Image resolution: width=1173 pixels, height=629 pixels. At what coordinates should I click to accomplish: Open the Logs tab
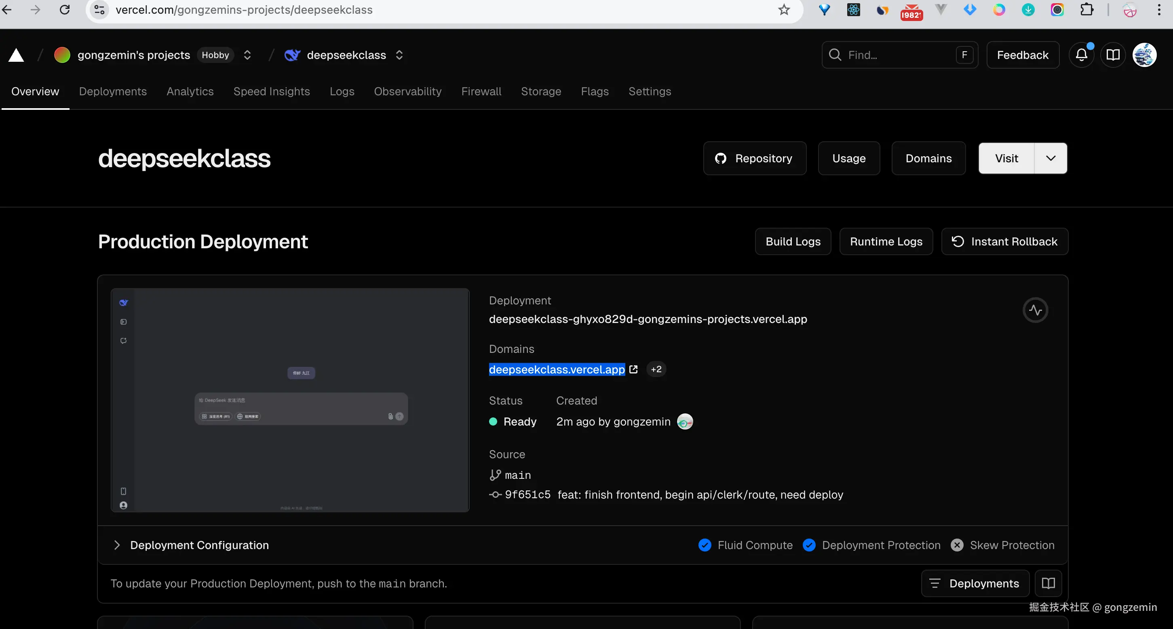click(342, 91)
